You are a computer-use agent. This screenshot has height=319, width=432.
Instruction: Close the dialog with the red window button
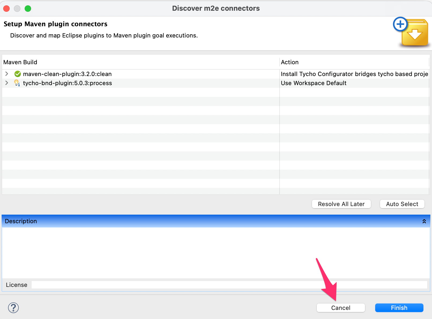(x=6, y=9)
